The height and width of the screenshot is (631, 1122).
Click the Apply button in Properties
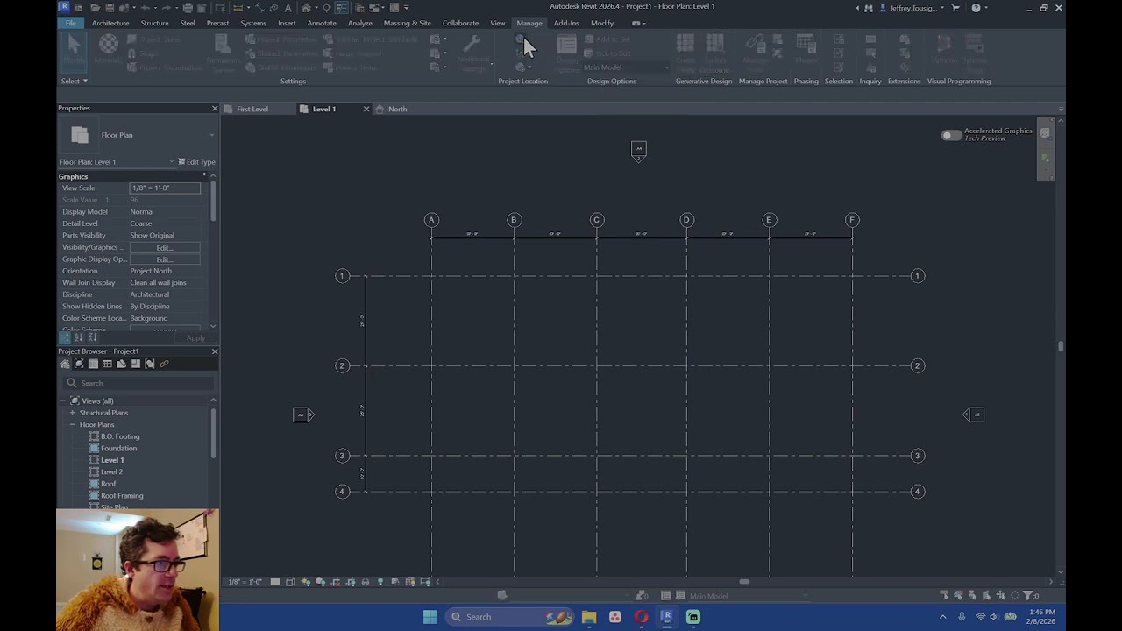[x=195, y=337]
